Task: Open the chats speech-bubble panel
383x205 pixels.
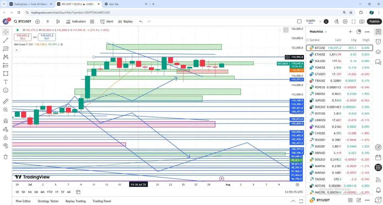Action: click(x=378, y=62)
